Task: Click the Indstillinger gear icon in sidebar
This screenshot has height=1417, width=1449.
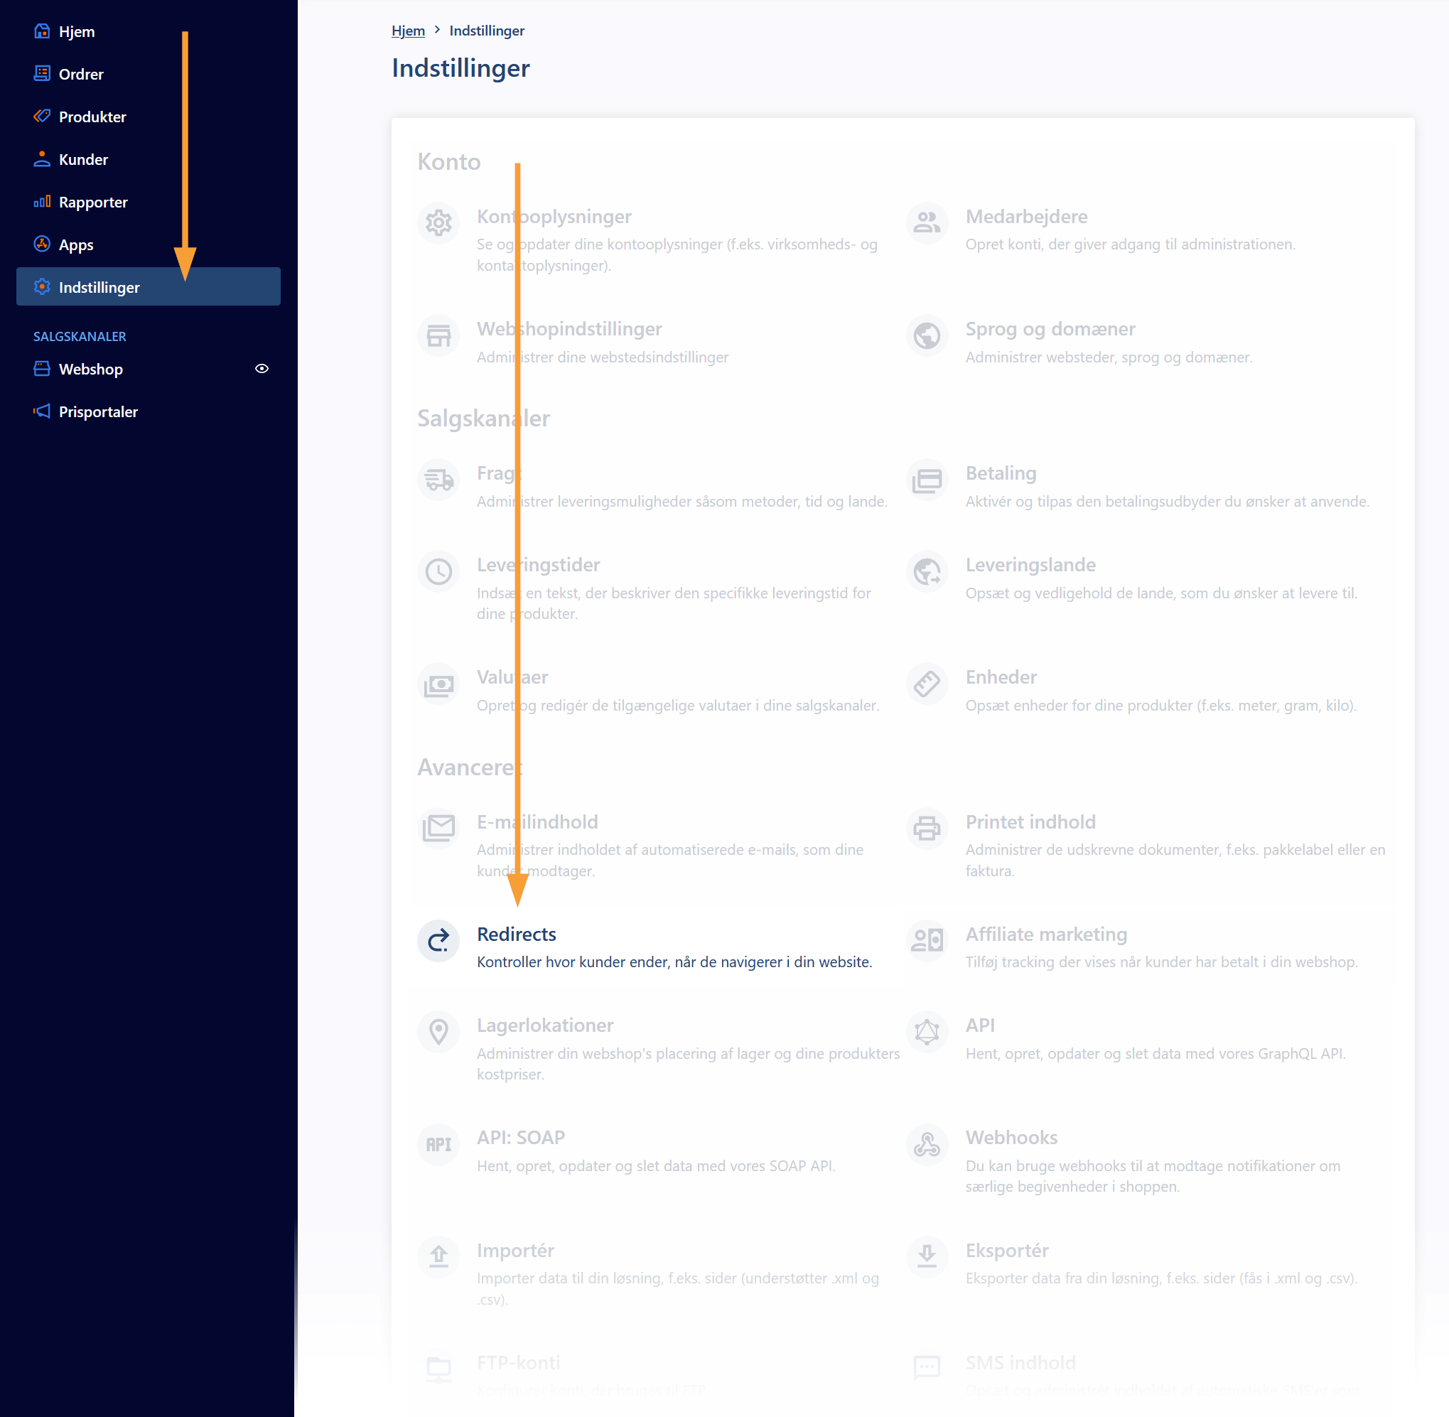Action: tap(43, 286)
